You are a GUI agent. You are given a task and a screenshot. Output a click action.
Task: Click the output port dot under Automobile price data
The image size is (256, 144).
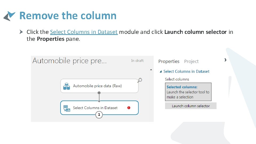coord(99,93)
